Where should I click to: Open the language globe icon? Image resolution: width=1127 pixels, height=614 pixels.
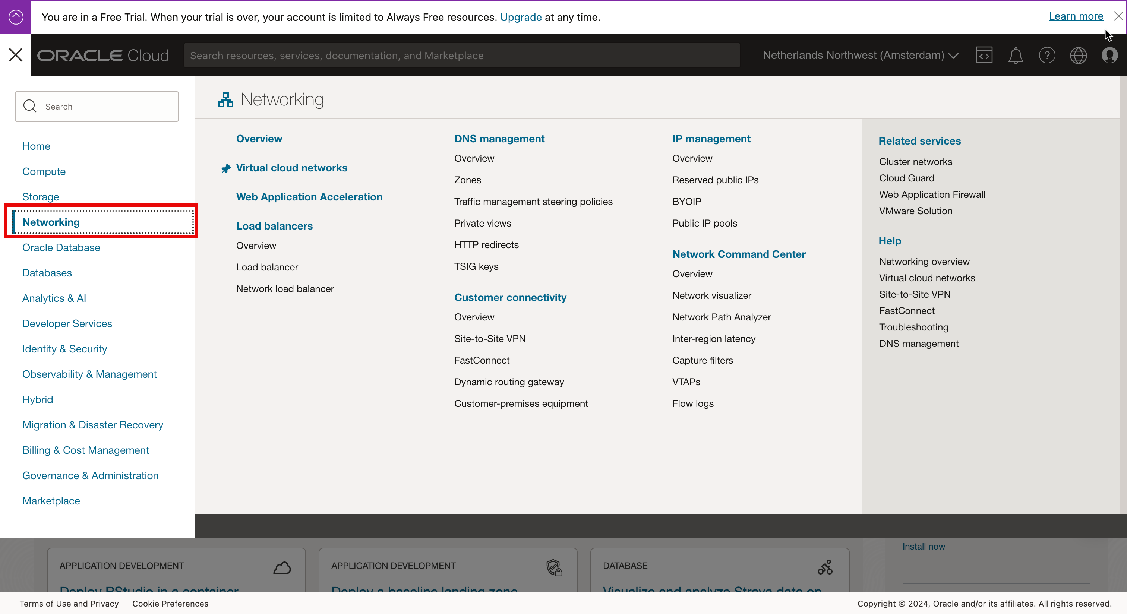(x=1078, y=56)
